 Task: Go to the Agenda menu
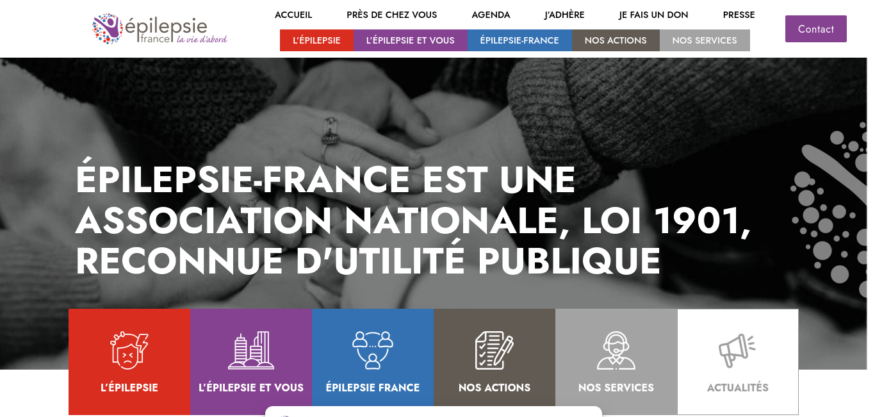click(x=491, y=15)
